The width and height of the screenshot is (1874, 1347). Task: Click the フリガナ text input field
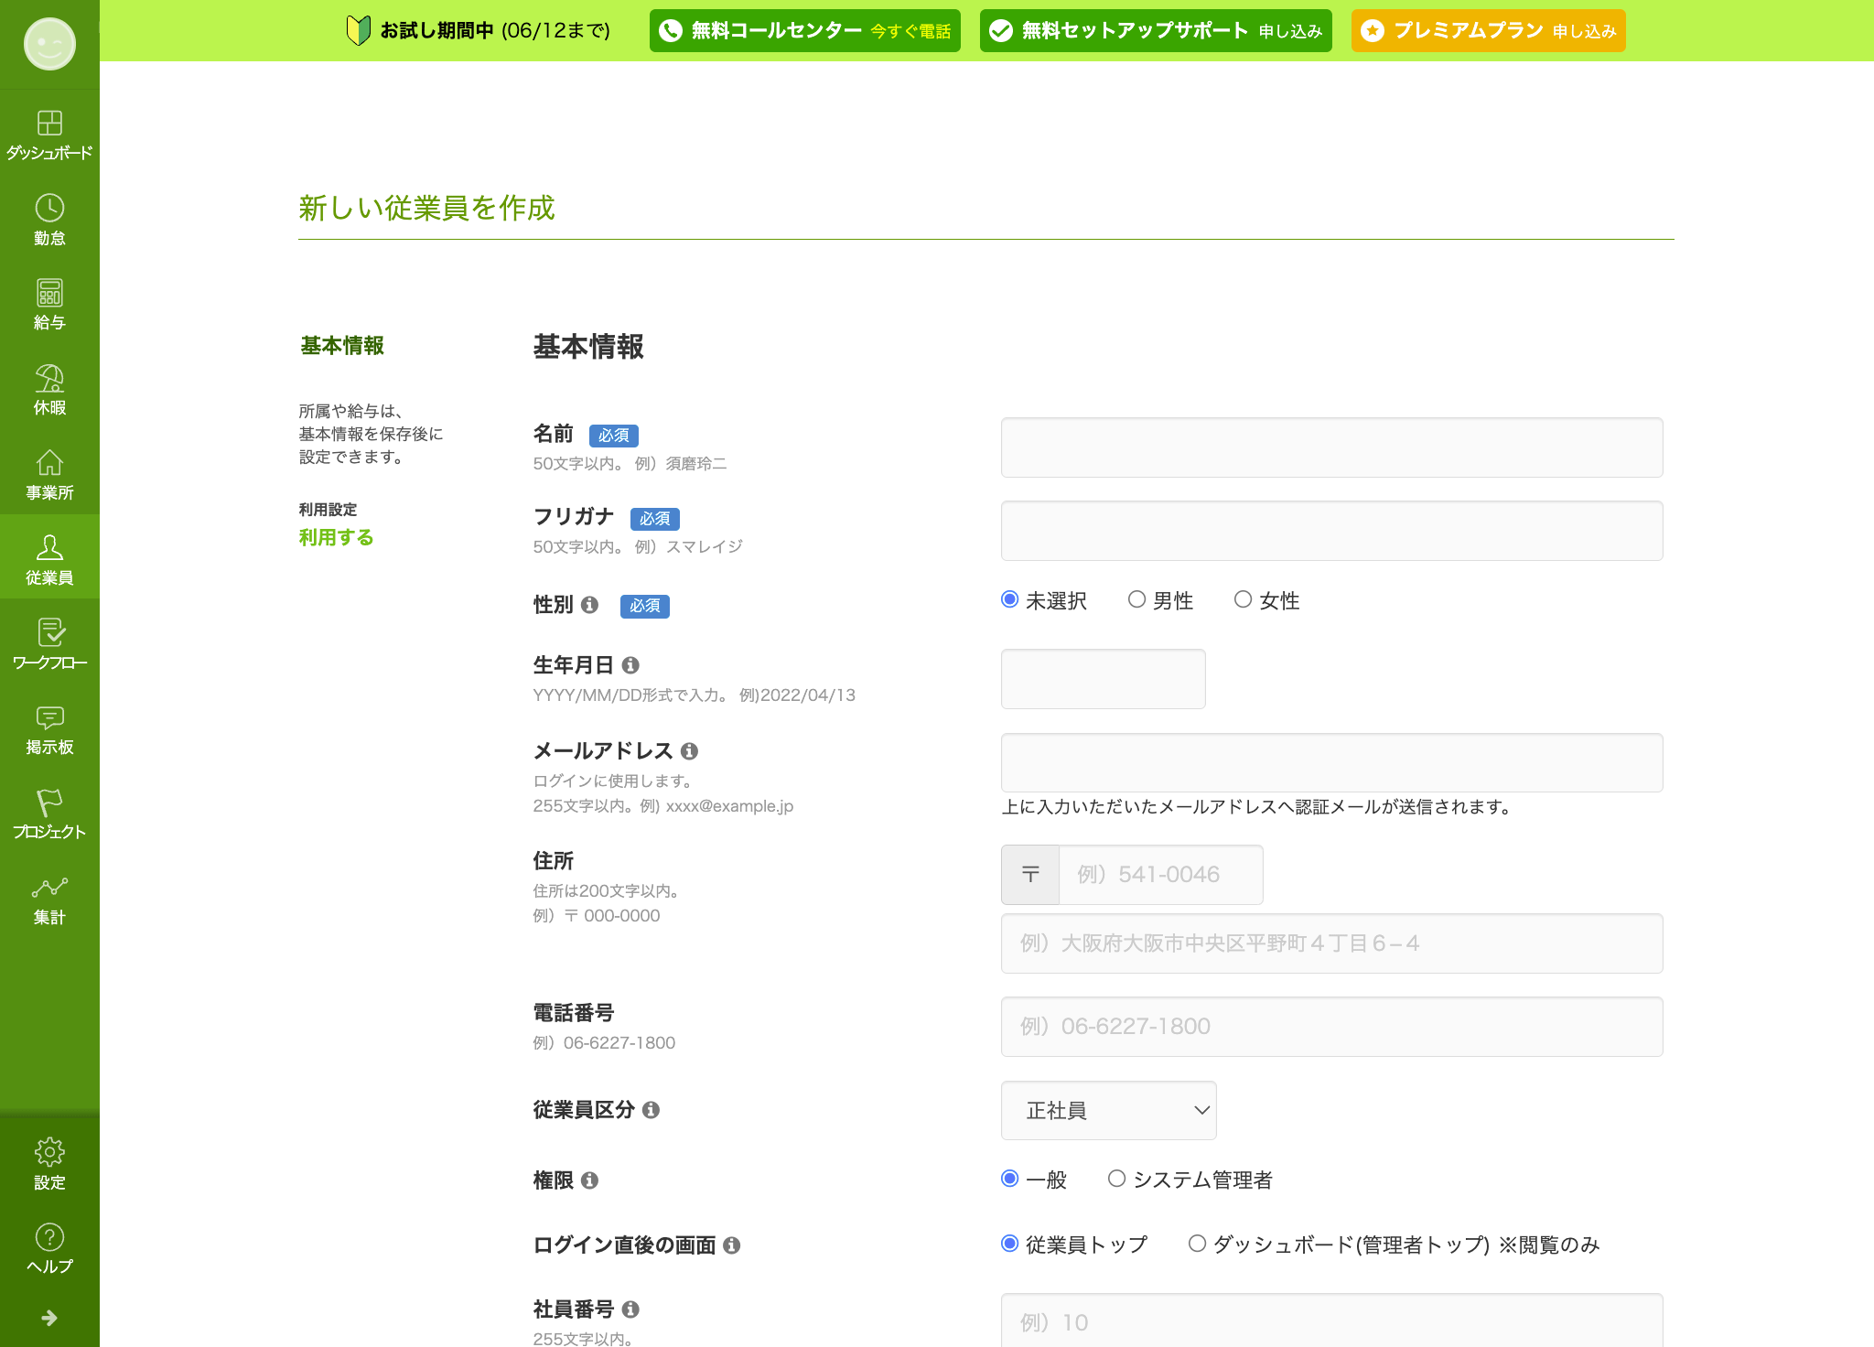[x=1332, y=531]
